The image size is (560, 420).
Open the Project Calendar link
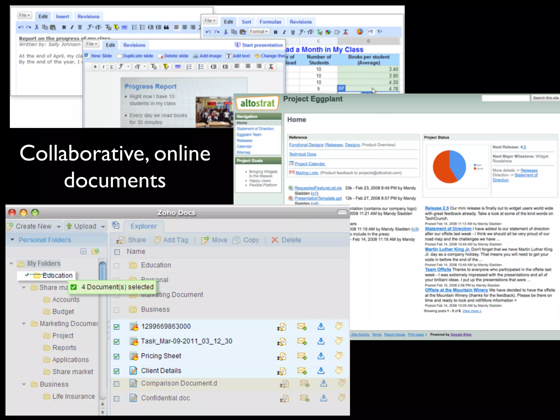pos(310,164)
